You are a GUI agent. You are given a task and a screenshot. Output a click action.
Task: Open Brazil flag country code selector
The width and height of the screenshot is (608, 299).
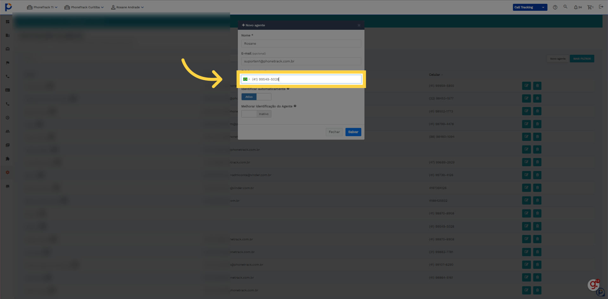(x=246, y=79)
